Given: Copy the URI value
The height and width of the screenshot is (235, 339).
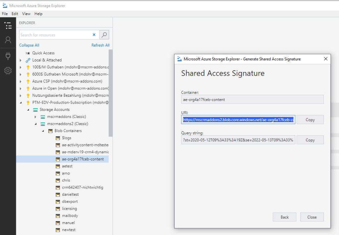Looking at the screenshot, I should tap(310, 120).
